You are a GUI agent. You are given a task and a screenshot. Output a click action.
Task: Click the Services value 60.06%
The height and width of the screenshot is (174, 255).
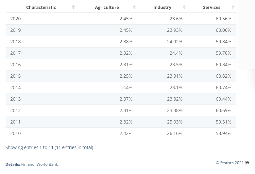(223, 30)
